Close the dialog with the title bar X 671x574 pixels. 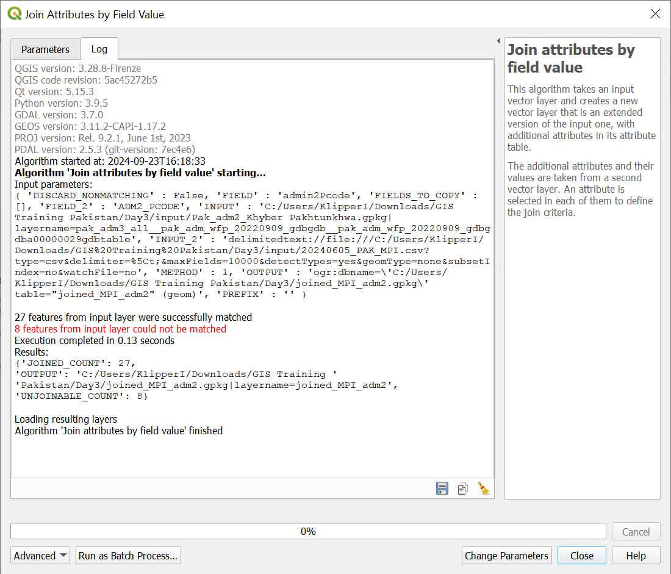point(655,14)
